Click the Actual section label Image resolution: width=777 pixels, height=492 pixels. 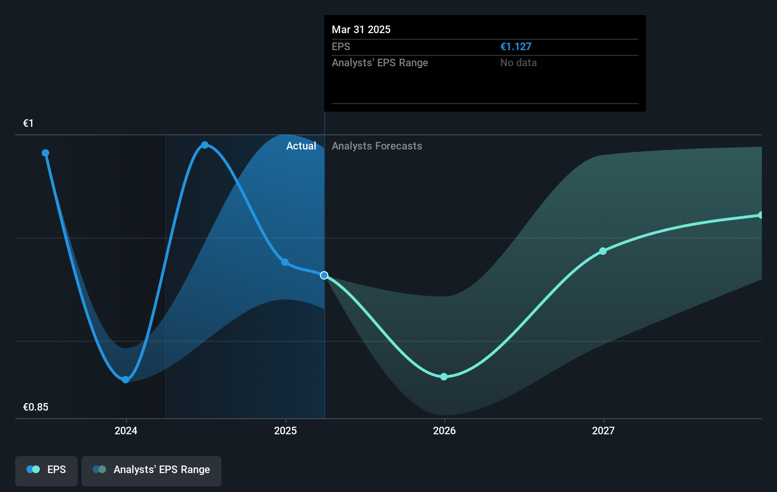[301, 146]
